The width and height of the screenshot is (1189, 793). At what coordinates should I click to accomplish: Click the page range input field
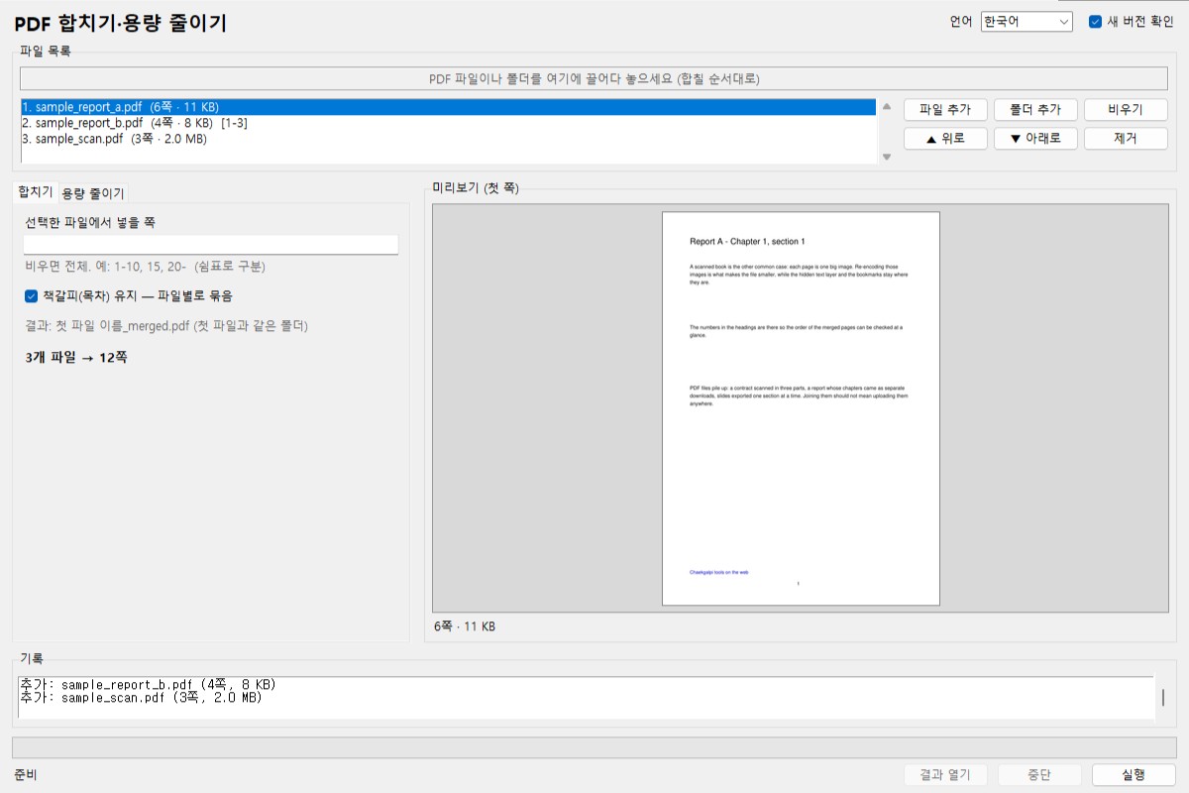(211, 245)
